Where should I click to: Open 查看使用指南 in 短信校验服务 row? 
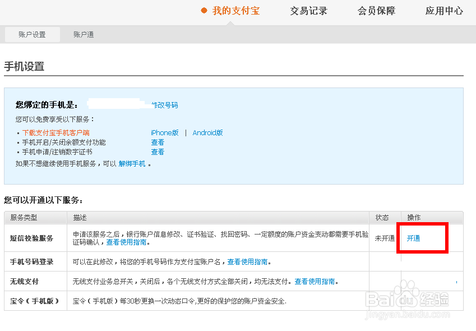[126, 242]
